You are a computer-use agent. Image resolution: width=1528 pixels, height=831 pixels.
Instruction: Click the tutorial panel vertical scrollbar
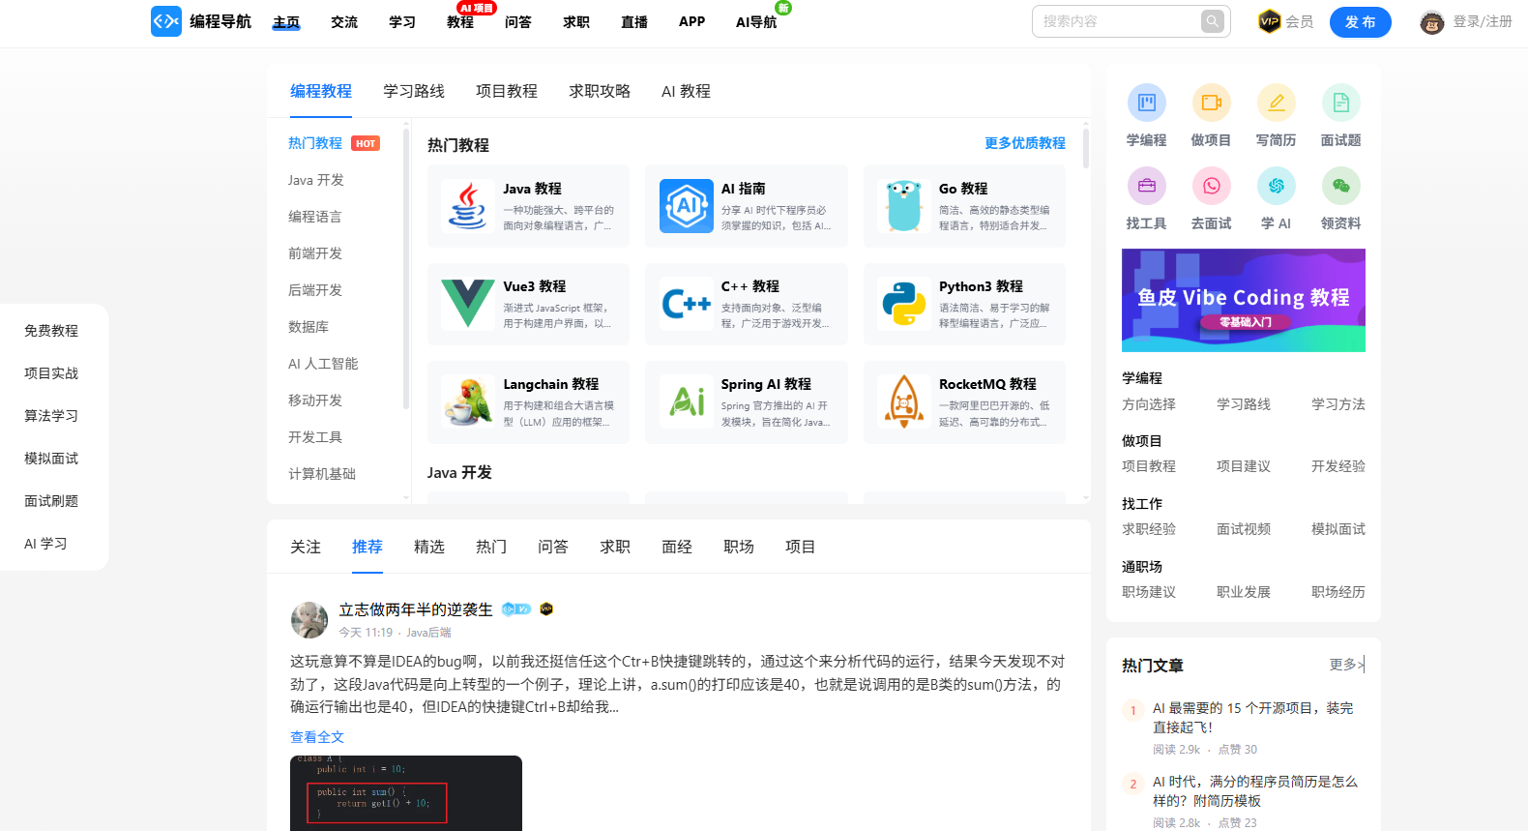1086,149
